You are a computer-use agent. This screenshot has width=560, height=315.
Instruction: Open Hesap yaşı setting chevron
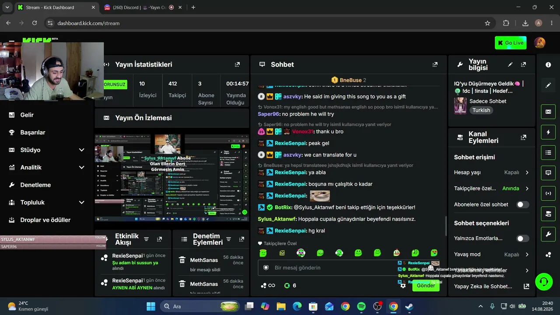527,172
